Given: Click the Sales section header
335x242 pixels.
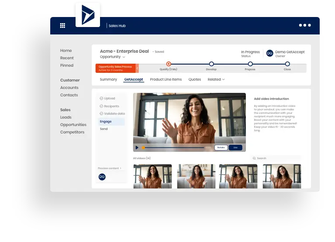Looking at the screenshot, I should pos(65,110).
